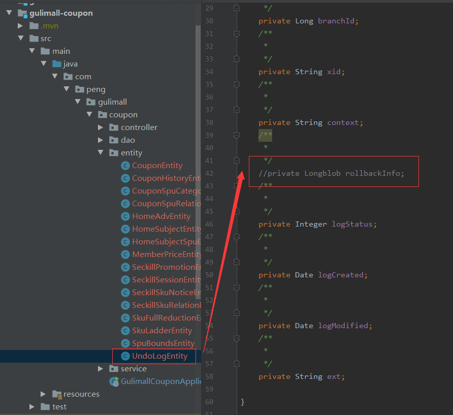This screenshot has height=415, width=453.
Task: Select the SeckillPromotion class icon
Action: click(x=125, y=267)
